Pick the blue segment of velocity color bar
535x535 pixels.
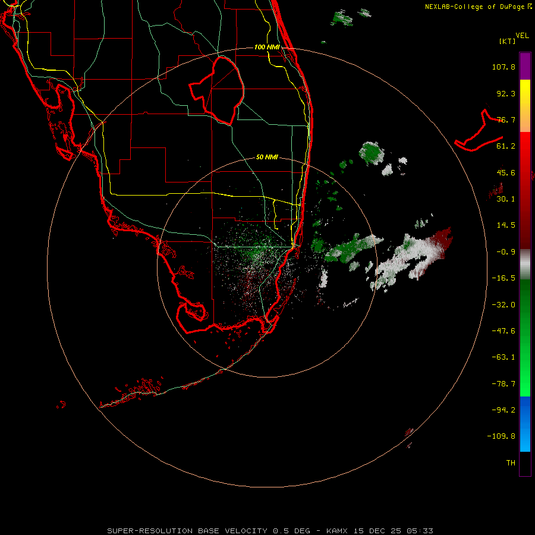click(525, 424)
